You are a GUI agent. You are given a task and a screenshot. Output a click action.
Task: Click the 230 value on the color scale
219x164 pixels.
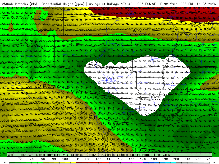(209, 159)
